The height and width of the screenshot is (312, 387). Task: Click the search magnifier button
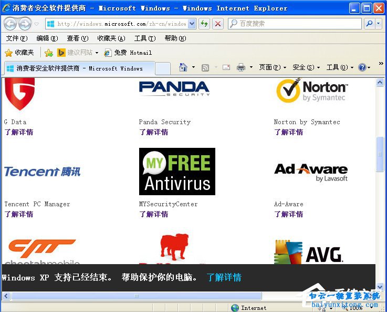point(370,24)
